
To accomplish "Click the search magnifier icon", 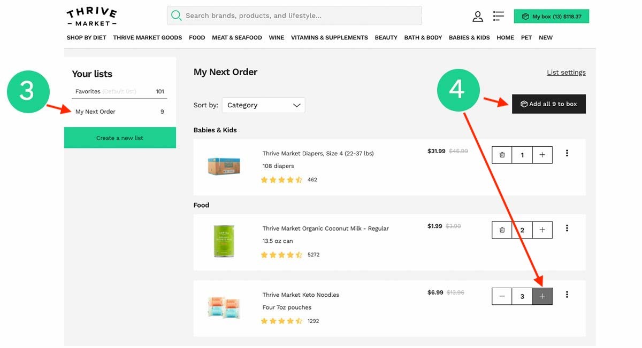I will pos(176,15).
